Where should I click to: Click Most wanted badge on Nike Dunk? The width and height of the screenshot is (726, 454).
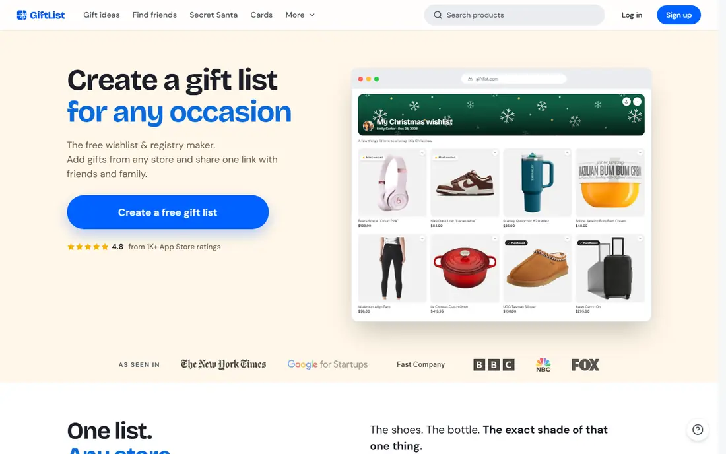click(x=445, y=157)
